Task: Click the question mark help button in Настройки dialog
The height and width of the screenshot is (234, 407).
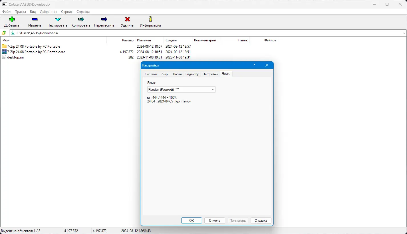Action: click(x=254, y=65)
